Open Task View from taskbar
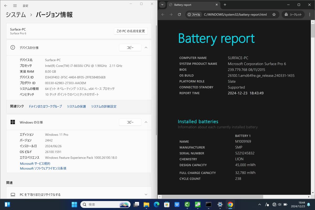 tap(136, 204)
